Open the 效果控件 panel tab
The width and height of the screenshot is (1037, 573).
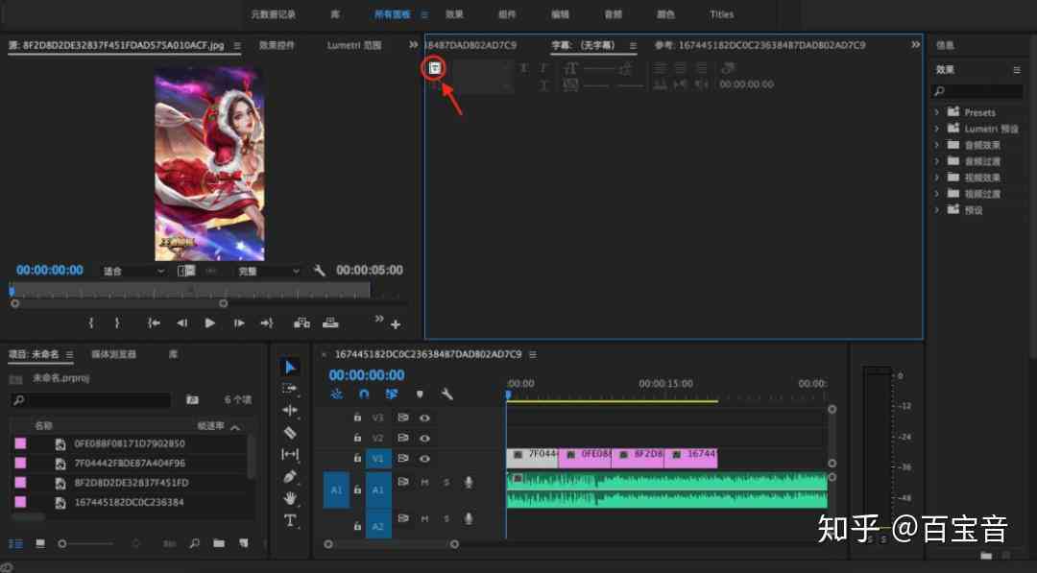coord(277,45)
